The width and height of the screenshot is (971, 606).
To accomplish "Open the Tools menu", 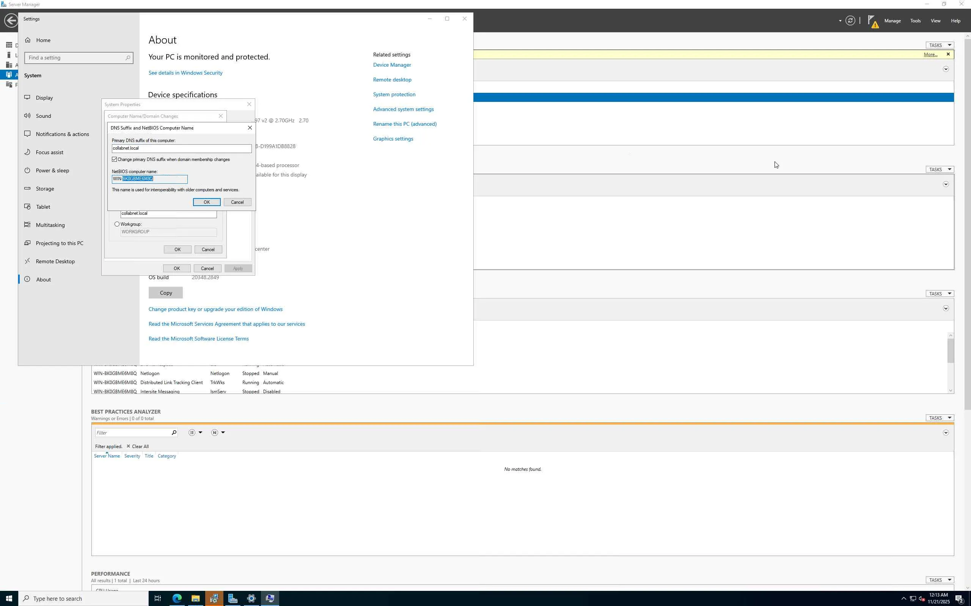I will point(915,21).
